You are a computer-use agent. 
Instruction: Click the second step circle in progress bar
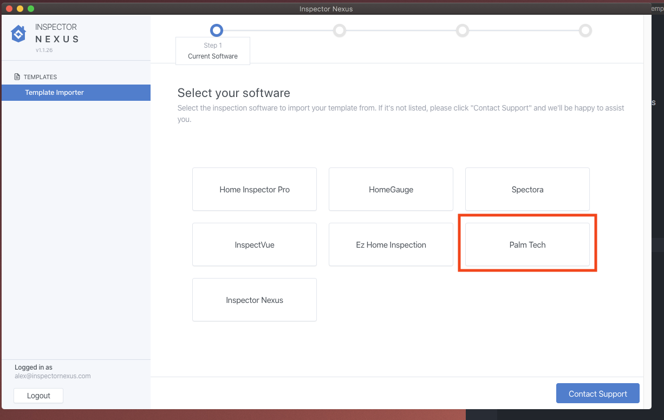point(340,30)
